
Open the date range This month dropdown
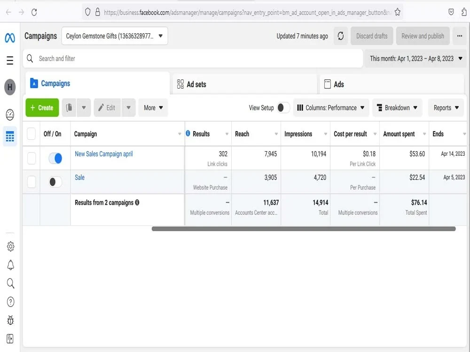tap(416, 58)
